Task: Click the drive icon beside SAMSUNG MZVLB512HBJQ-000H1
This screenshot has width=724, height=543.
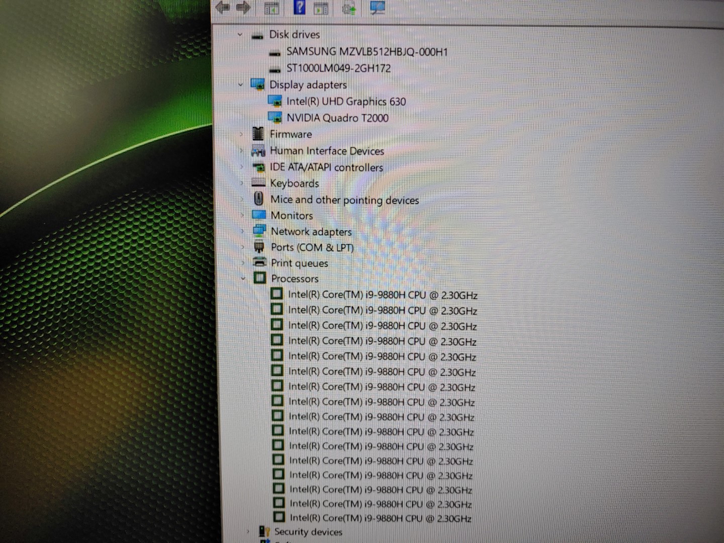Action: coord(275,53)
